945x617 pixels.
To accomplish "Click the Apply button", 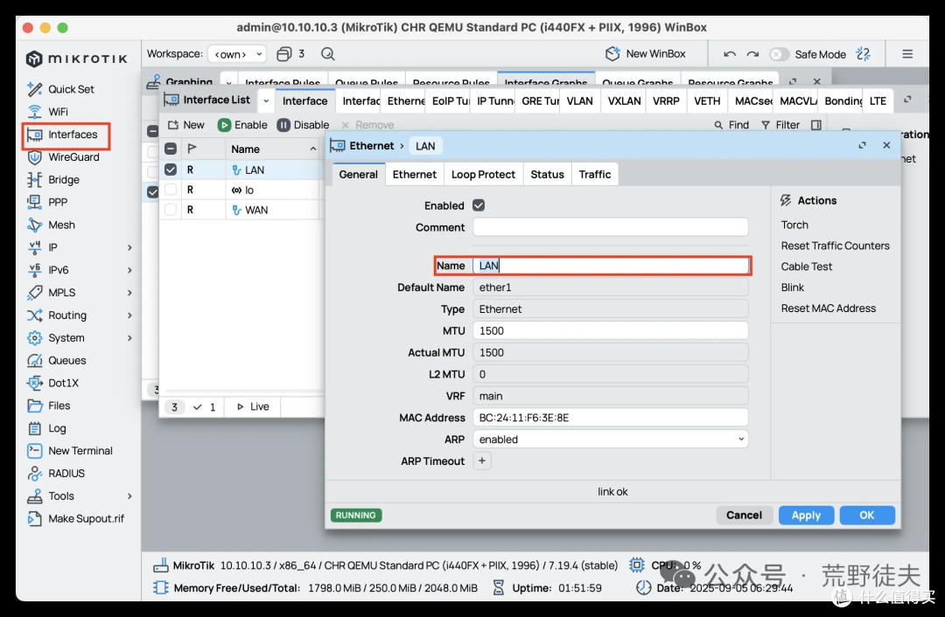I will tap(806, 516).
